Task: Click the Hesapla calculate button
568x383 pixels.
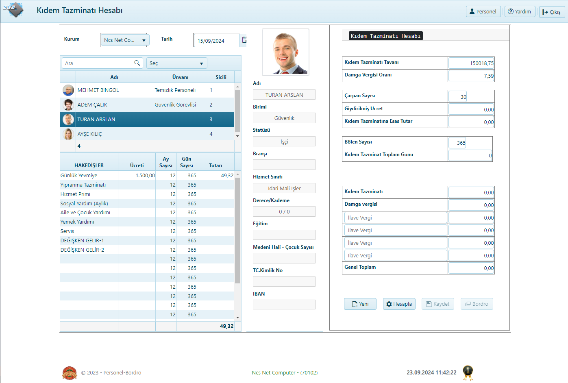Action: click(399, 304)
